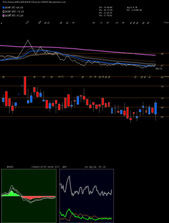
Task: Click the 73 price axis label
Action: click(162, 98)
